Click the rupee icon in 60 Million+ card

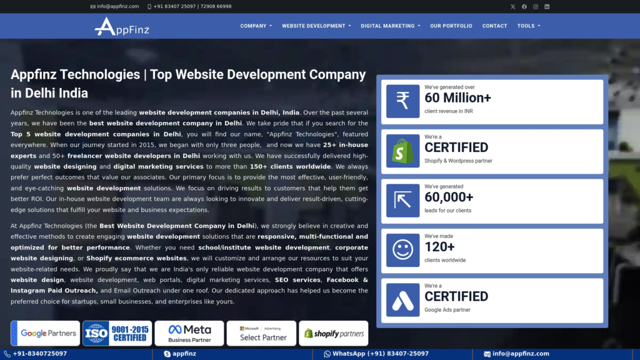click(402, 101)
